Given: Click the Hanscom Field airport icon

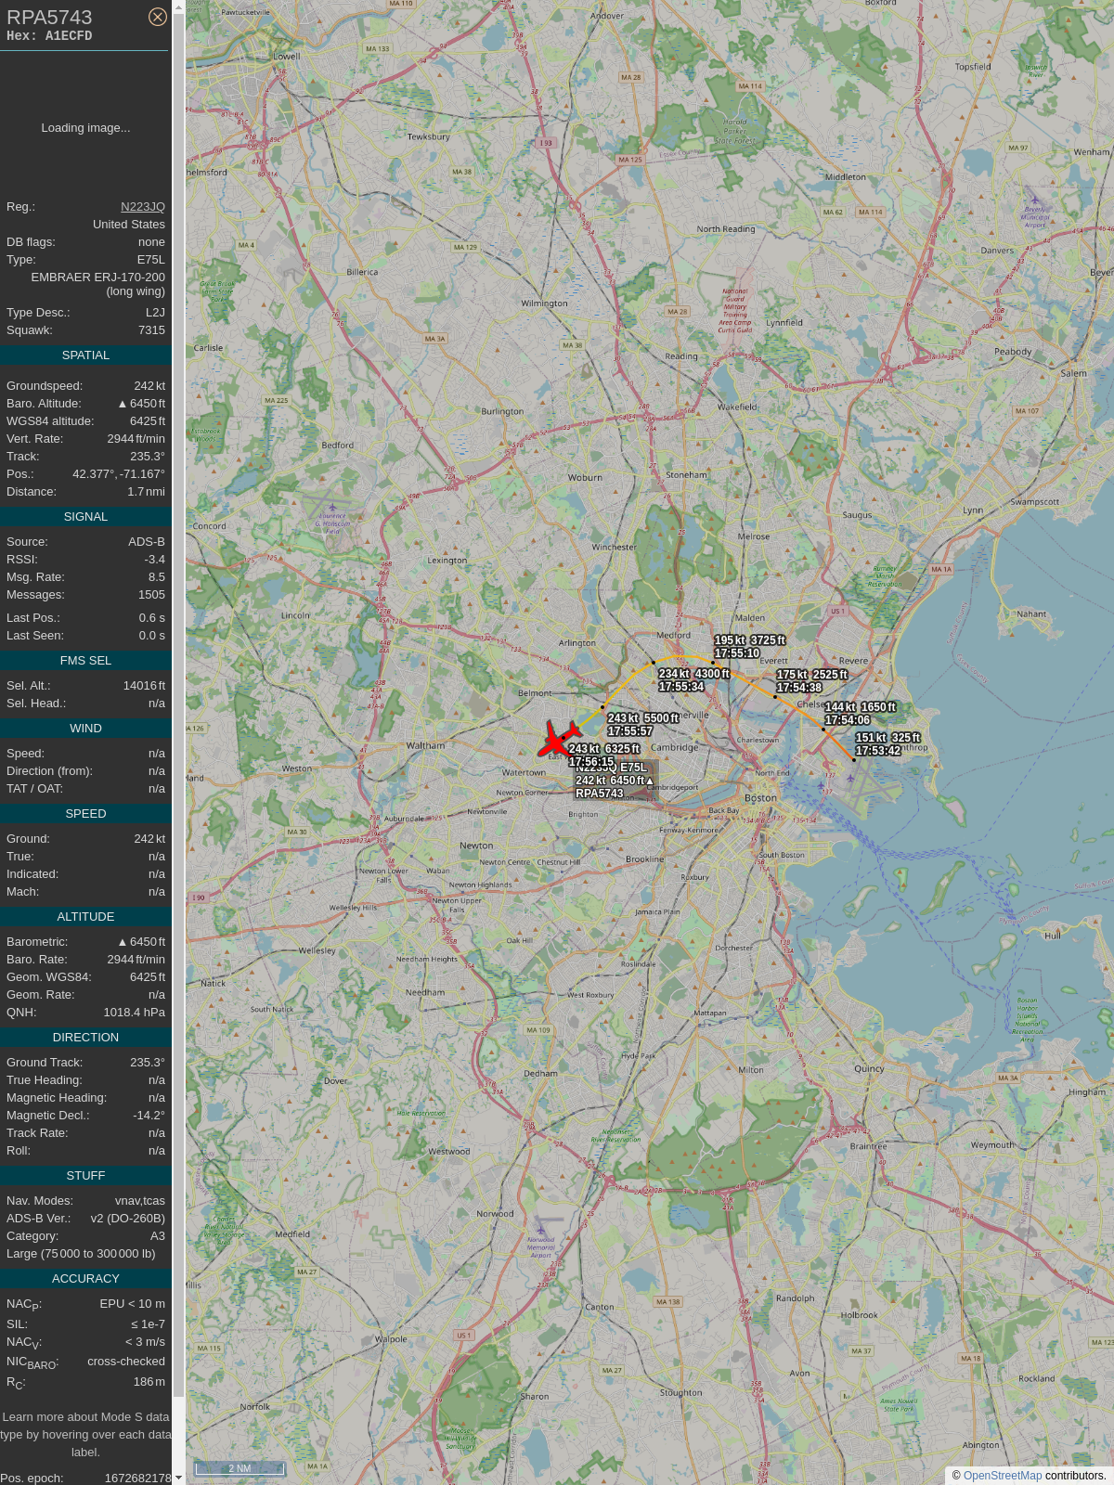Looking at the screenshot, I should (332, 507).
